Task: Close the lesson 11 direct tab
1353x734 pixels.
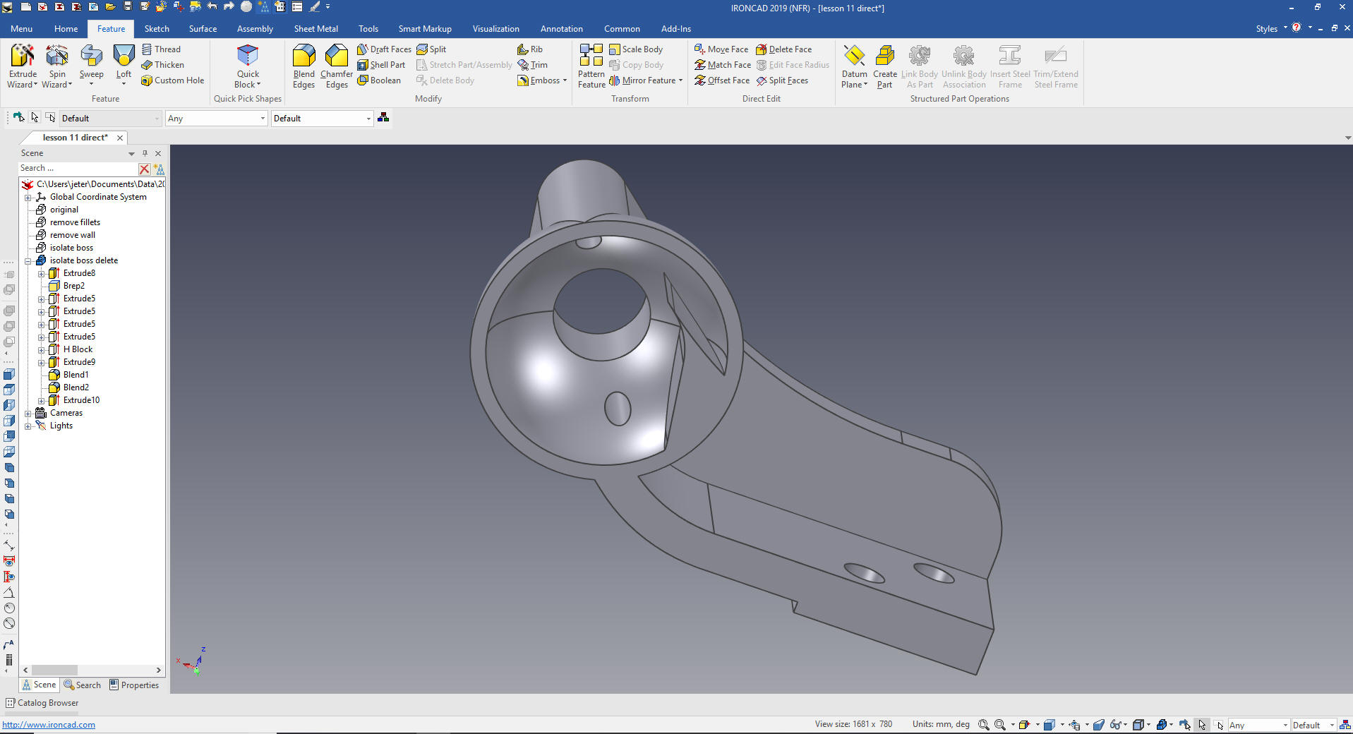Action: click(x=120, y=138)
